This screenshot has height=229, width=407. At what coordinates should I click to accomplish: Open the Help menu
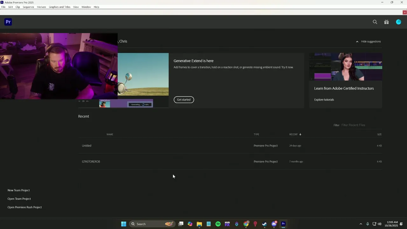tap(96, 7)
